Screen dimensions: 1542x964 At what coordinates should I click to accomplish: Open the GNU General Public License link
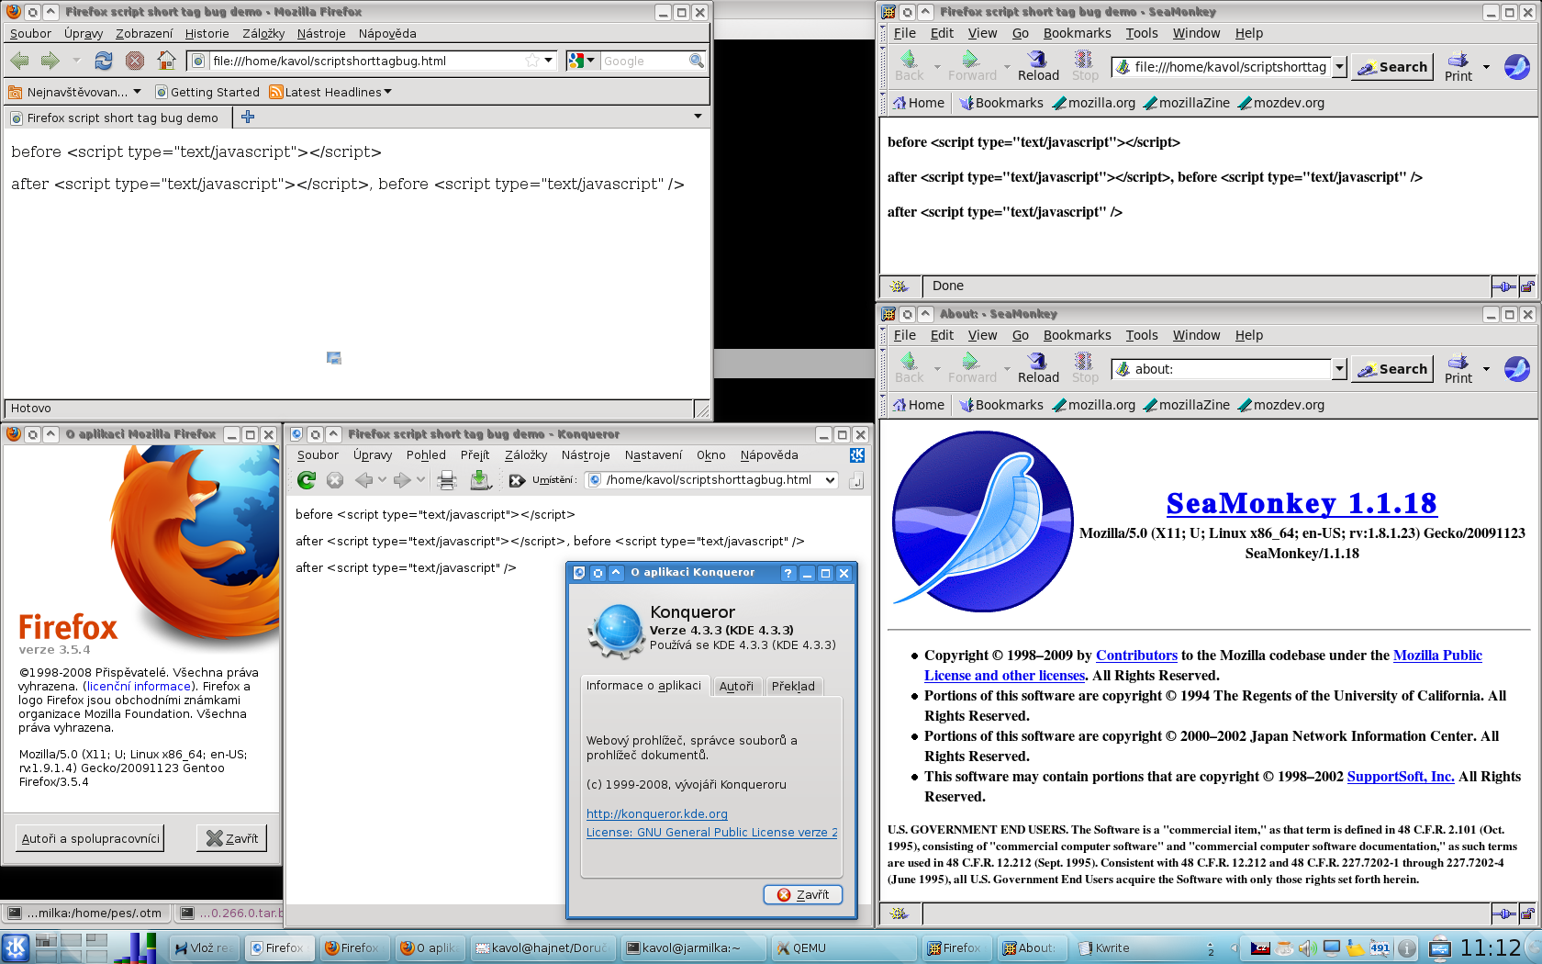712,832
